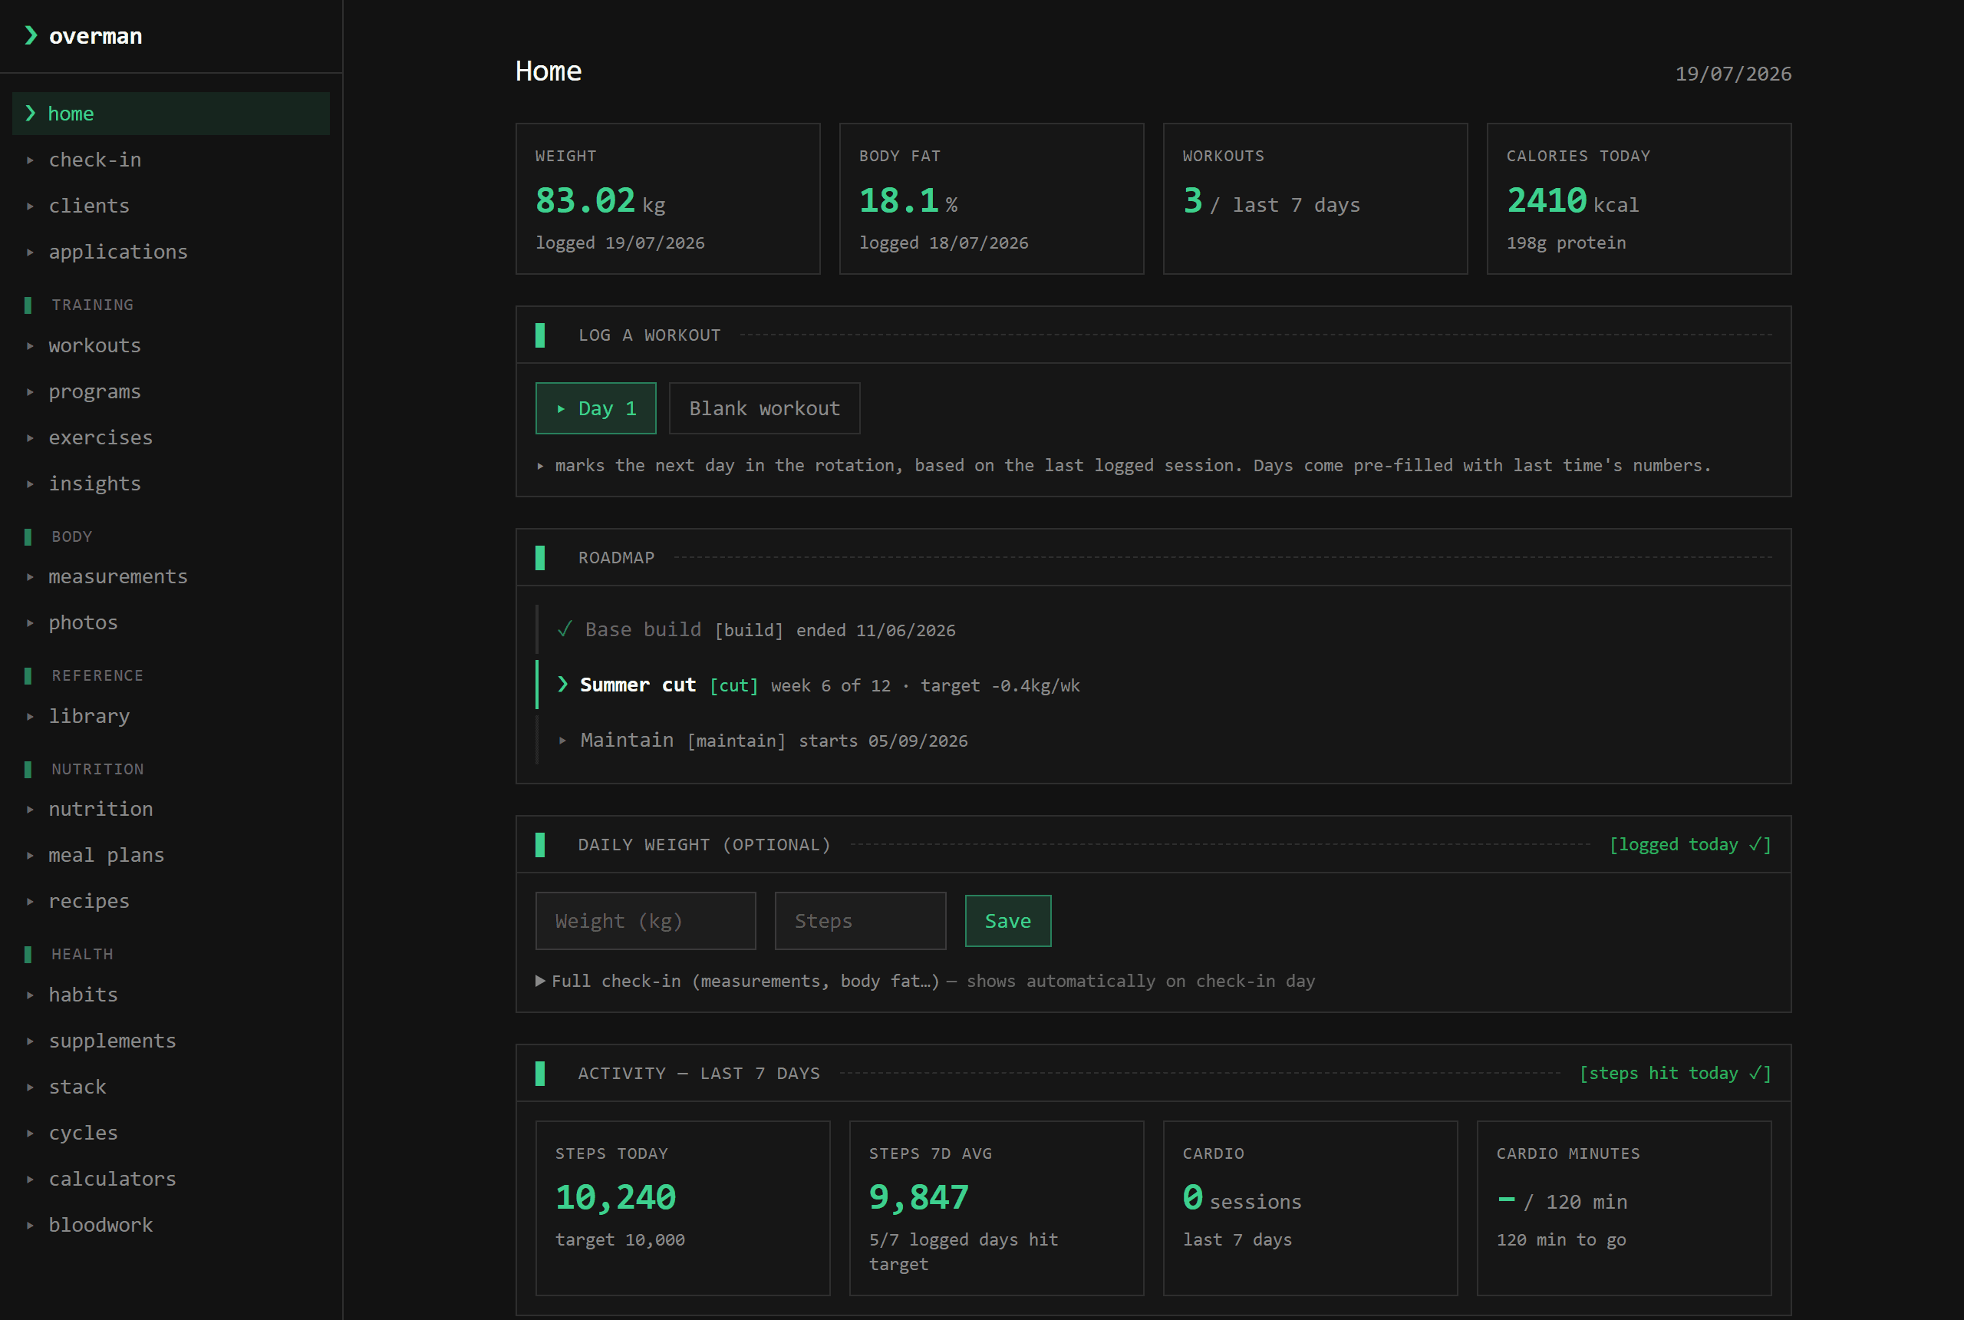The width and height of the screenshot is (1964, 1320).
Task: Open calculators page
Action: pyautogui.click(x=171, y=1180)
